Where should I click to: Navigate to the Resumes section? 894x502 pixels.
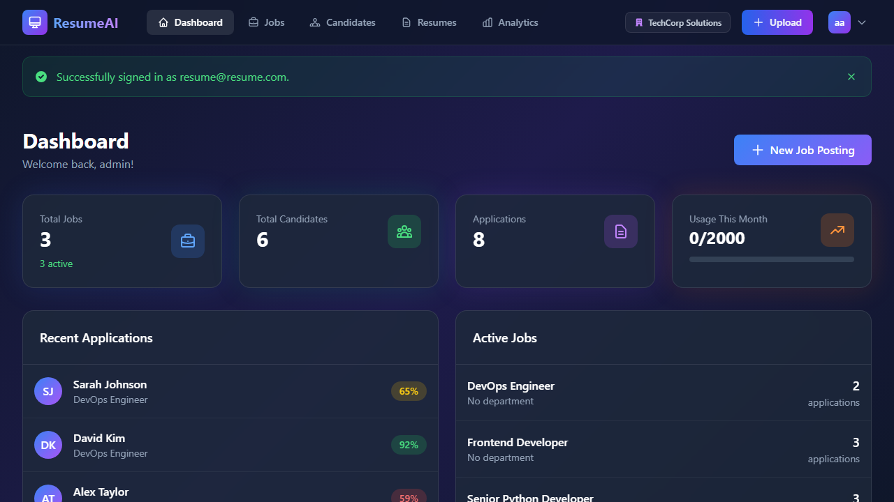(428, 22)
